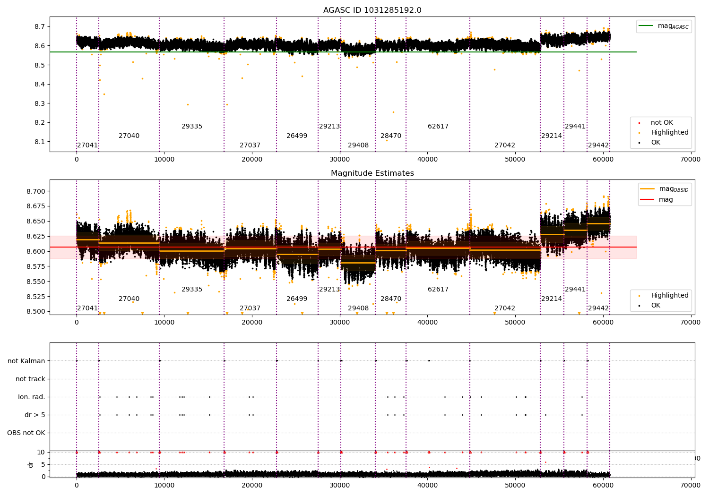The width and height of the screenshot is (709, 496).
Task: Select the mag OBSID legend entry
Action: coord(664,189)
